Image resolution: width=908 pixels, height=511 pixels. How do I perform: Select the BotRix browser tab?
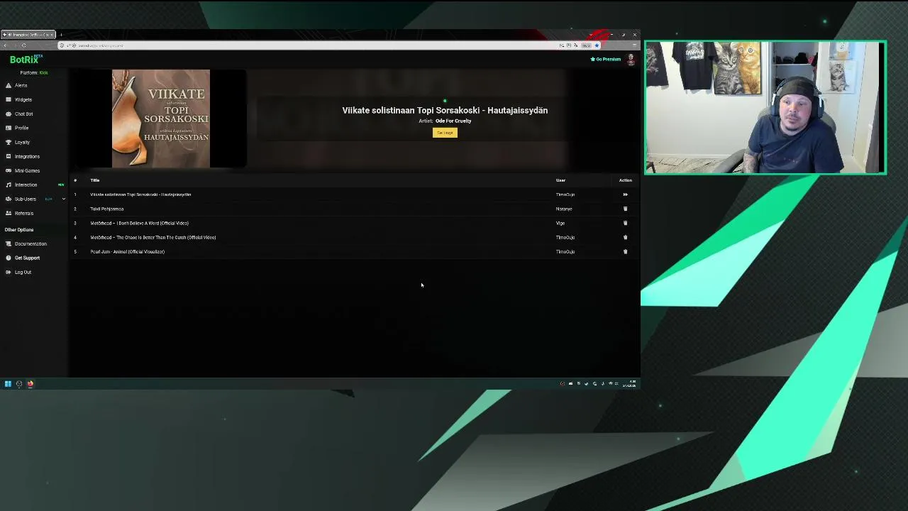point(28,34)
